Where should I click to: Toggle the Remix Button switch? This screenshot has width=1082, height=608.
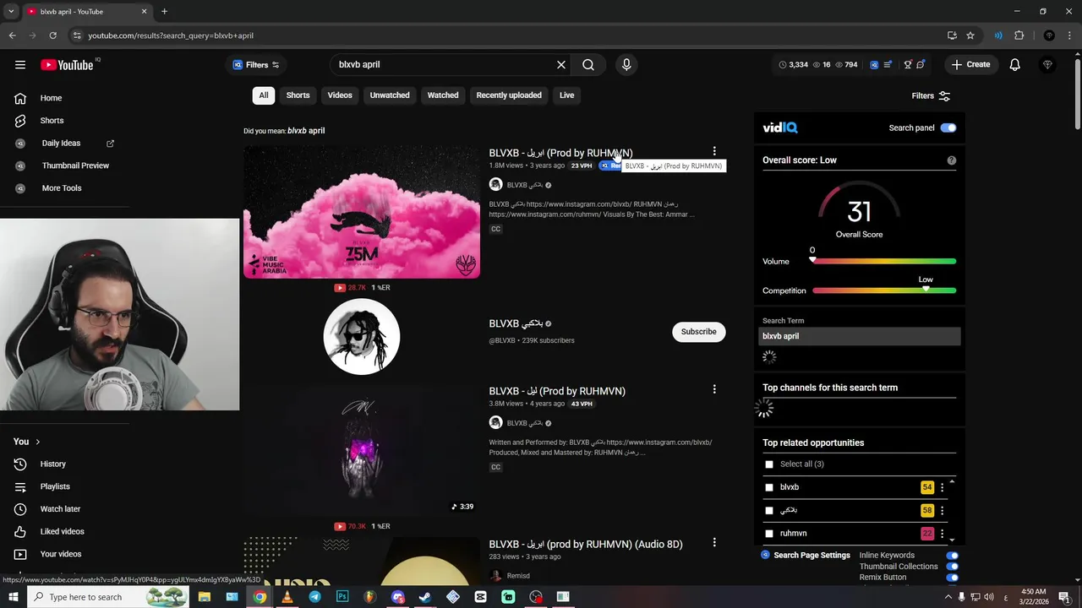click(x=952, y=578)
